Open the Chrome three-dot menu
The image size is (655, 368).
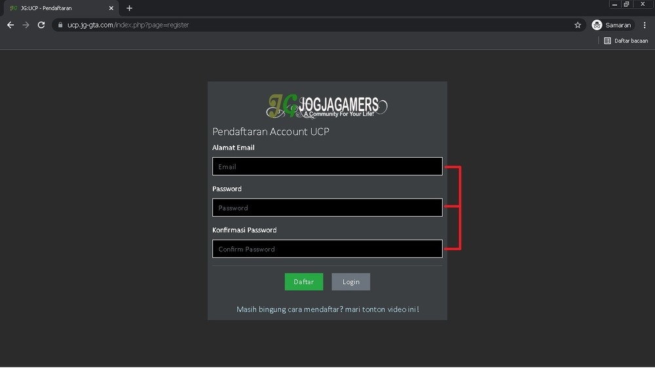click(x=645, y=25)
